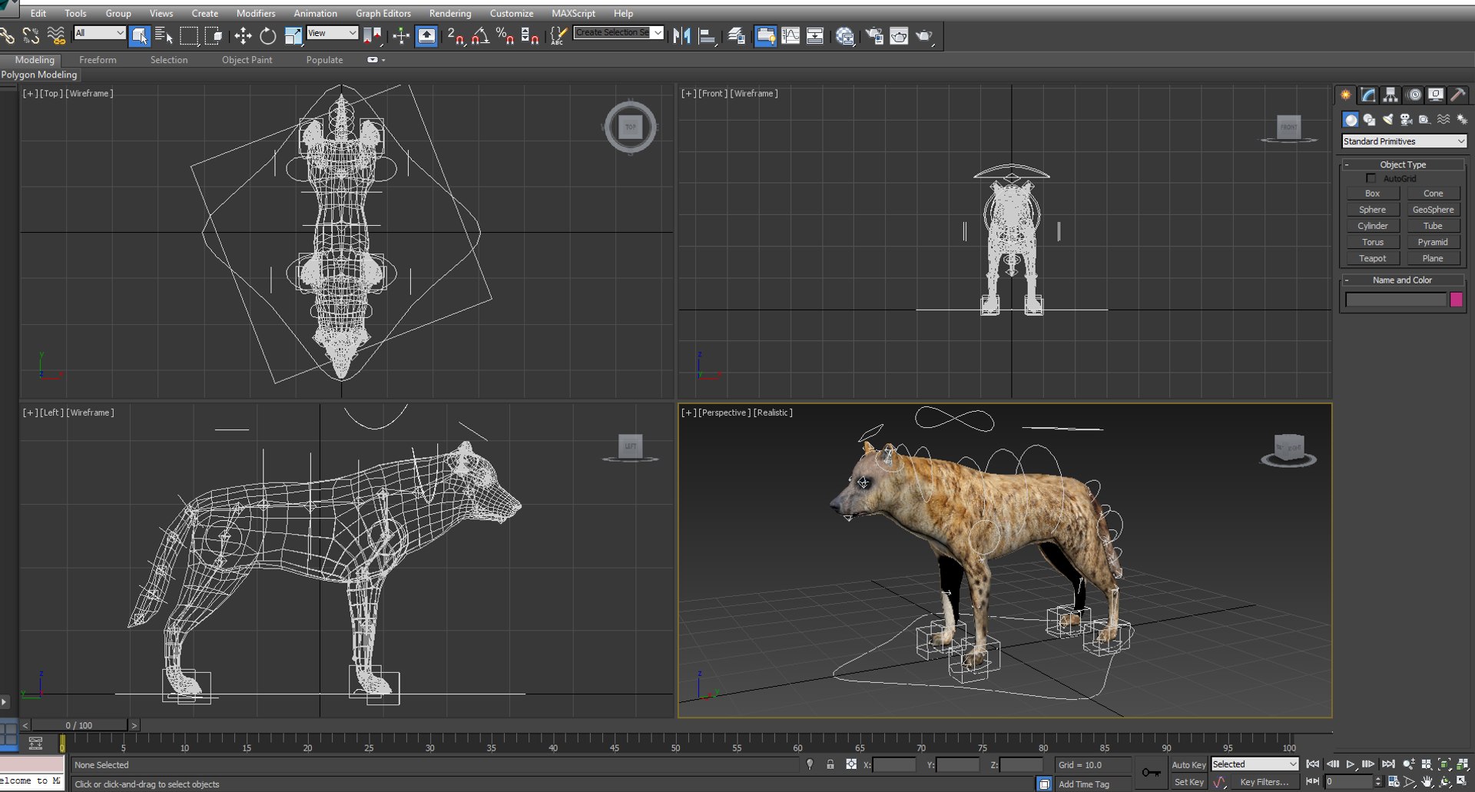The height and width of the screenshot is (792, 1475).
Task: Open the Modifiers menu
Action: click(x=256, y=13)
